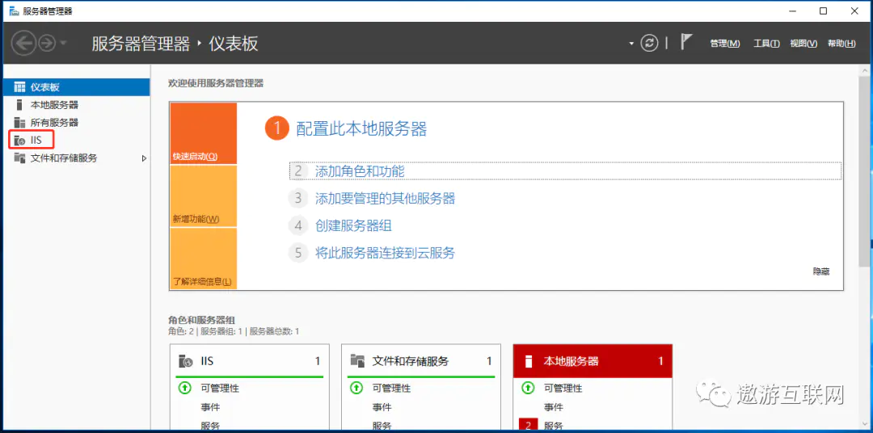Select 文件和存储服务 in the sidebar

click(x=76, y=158)
